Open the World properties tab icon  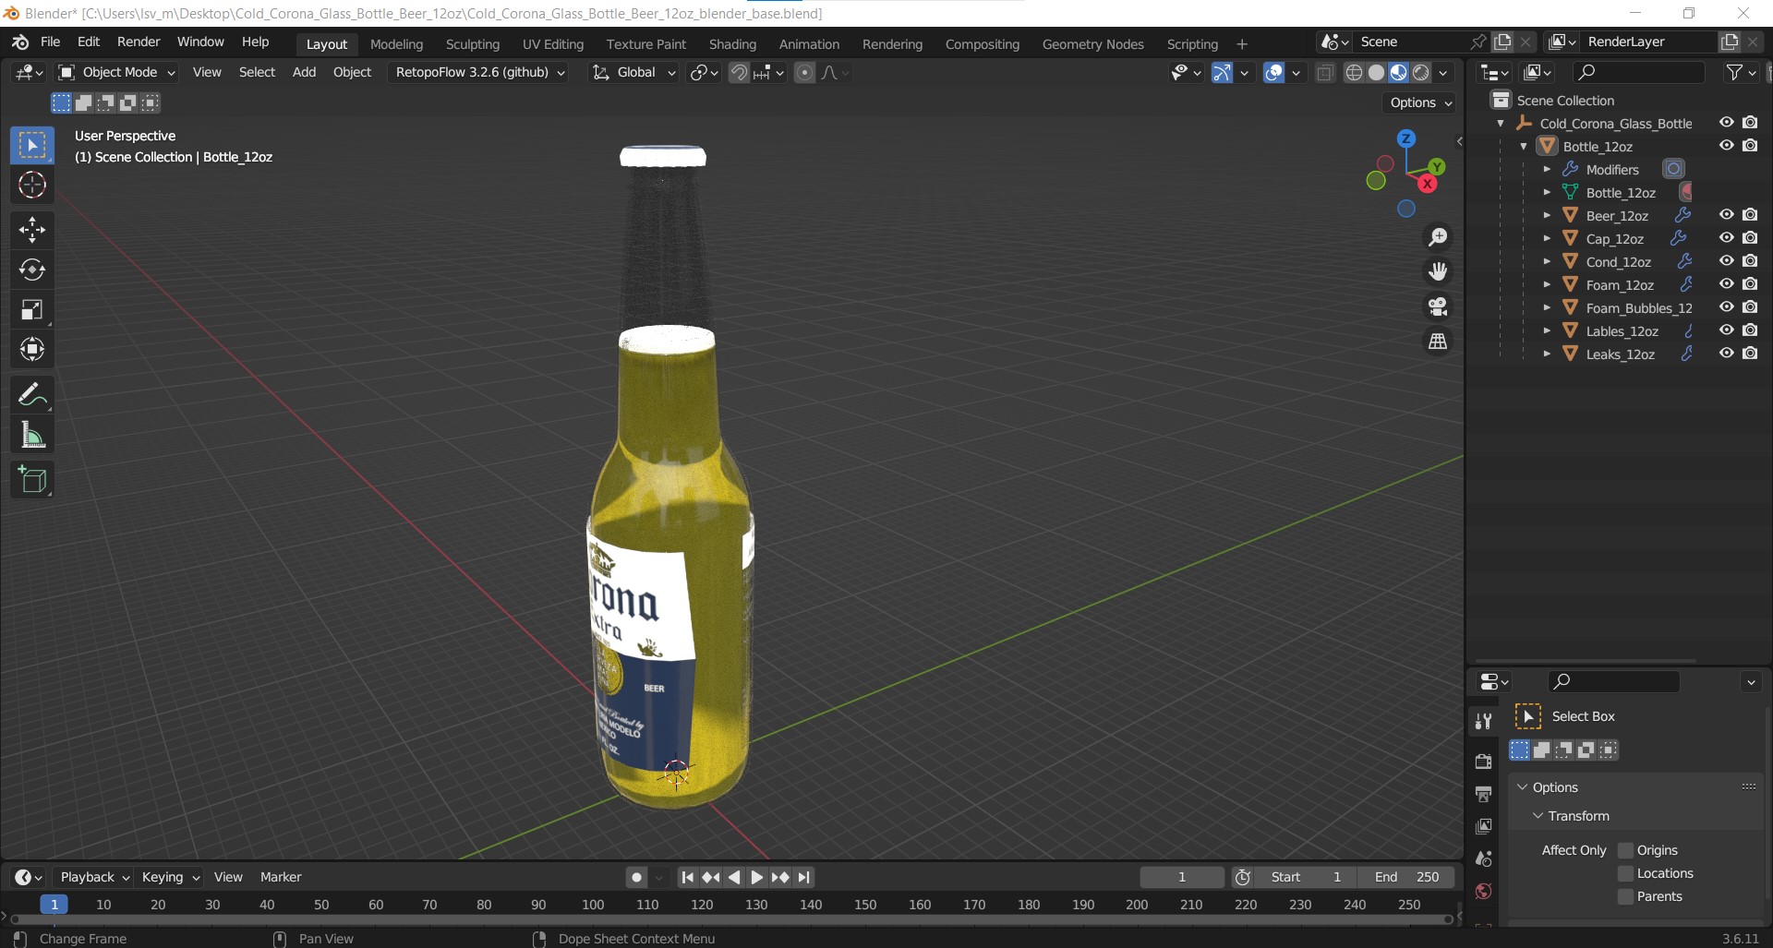click(1483, 891)
